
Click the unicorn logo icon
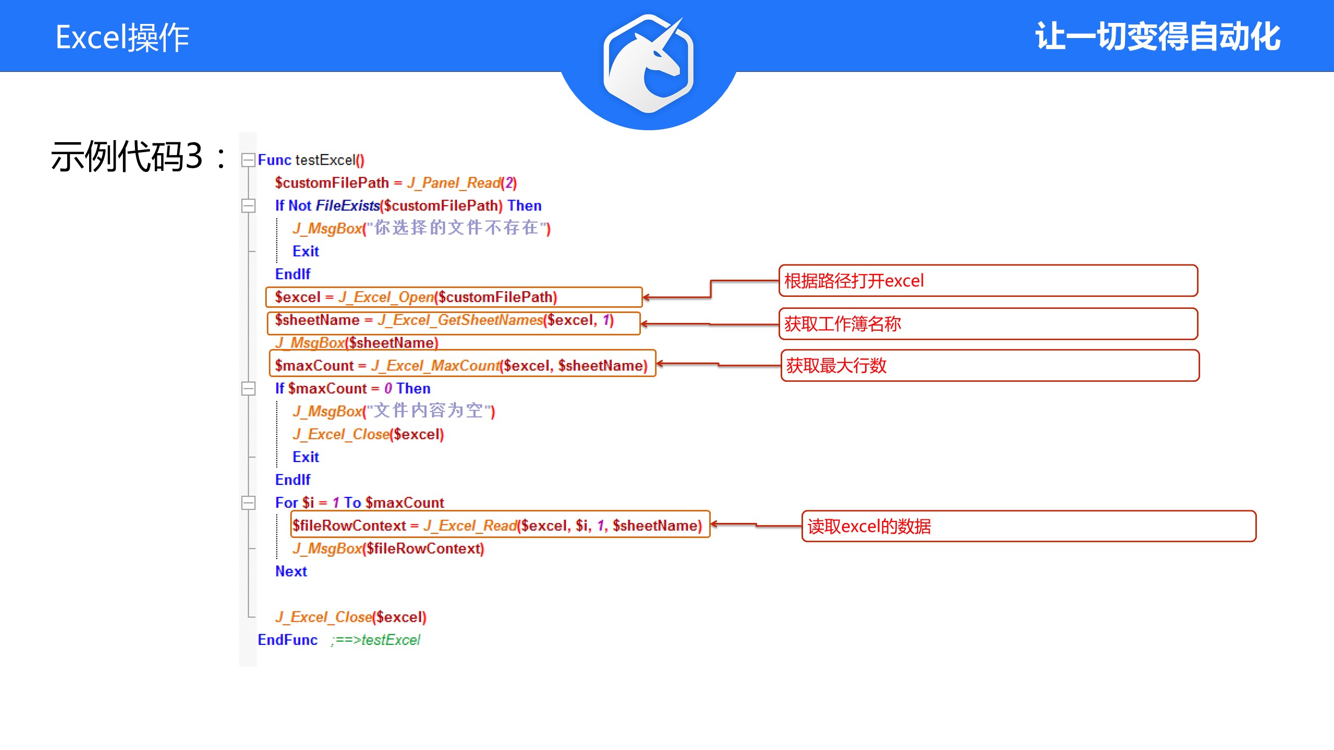coord(648,64)
